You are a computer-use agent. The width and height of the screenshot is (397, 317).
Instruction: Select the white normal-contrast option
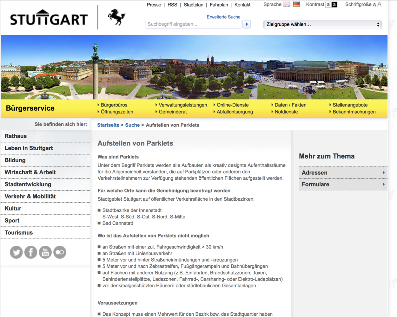click(328, 4)
